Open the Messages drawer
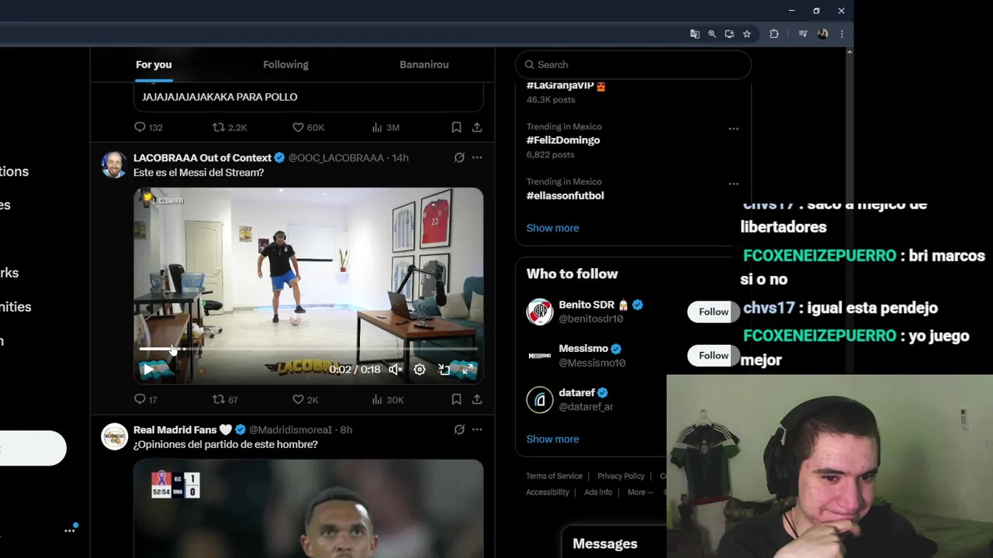The height and width of the screenshot is (558, 993). tap(605, 544)
